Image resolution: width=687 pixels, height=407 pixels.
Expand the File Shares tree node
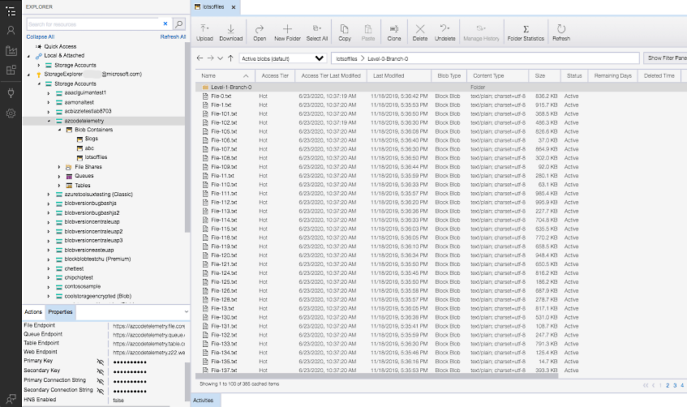coord(59,166)
